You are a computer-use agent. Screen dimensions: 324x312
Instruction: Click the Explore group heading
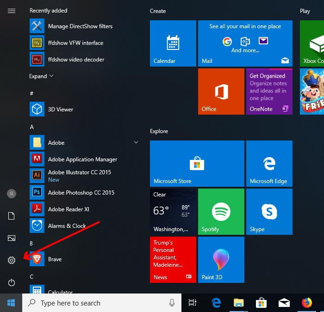click(159, 131)
